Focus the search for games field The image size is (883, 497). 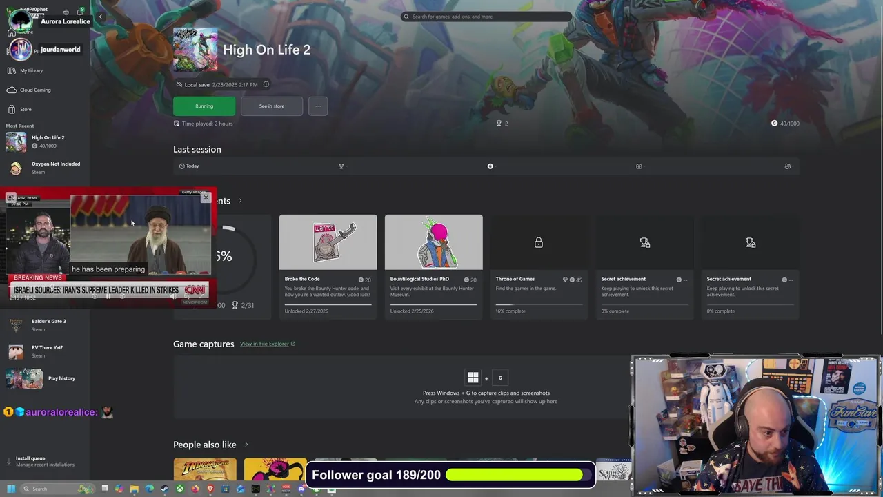coord(486,17)
